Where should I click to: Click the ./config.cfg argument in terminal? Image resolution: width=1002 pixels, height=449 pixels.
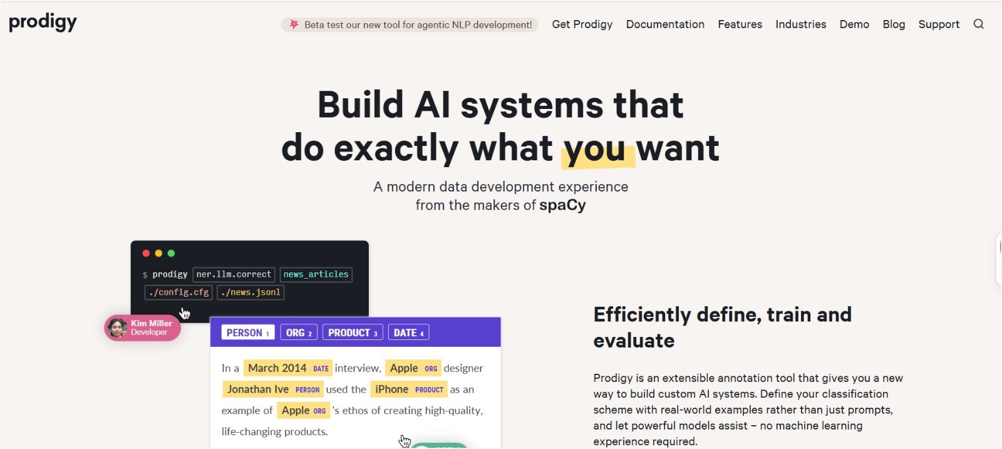tap(178, 292)
